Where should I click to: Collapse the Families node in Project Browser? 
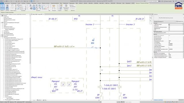(x=1, y=36)
